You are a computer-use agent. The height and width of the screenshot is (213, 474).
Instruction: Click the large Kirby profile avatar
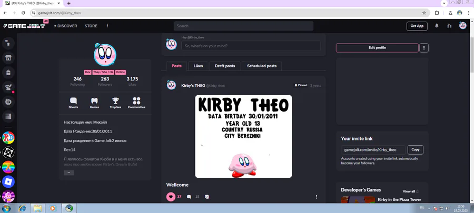click(x=105, y=55)
